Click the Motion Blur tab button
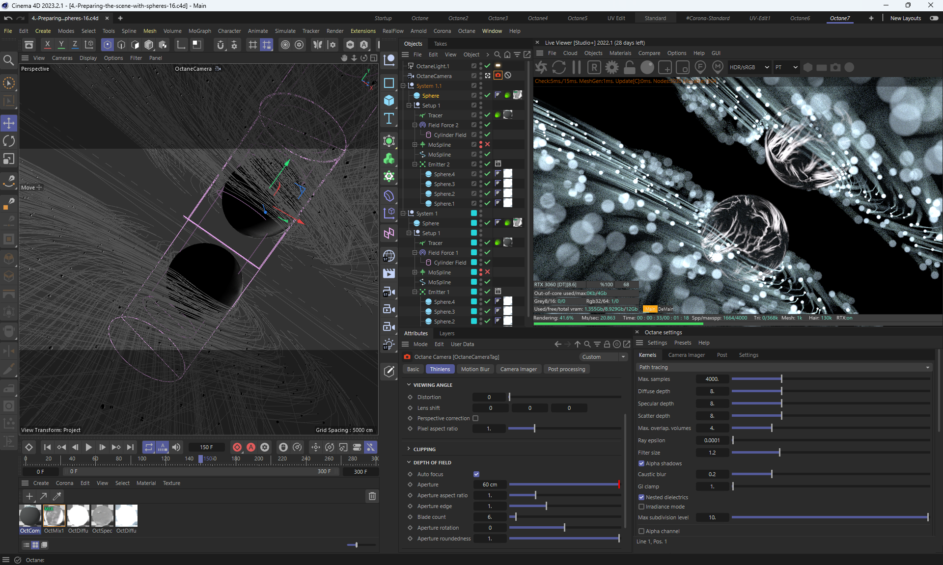The width and height of the screenshot is (943, 565). click(x=475, y=369)
